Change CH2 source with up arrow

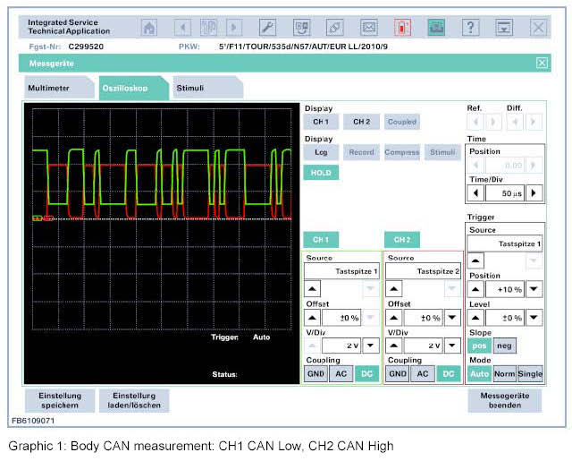point(394,288)
